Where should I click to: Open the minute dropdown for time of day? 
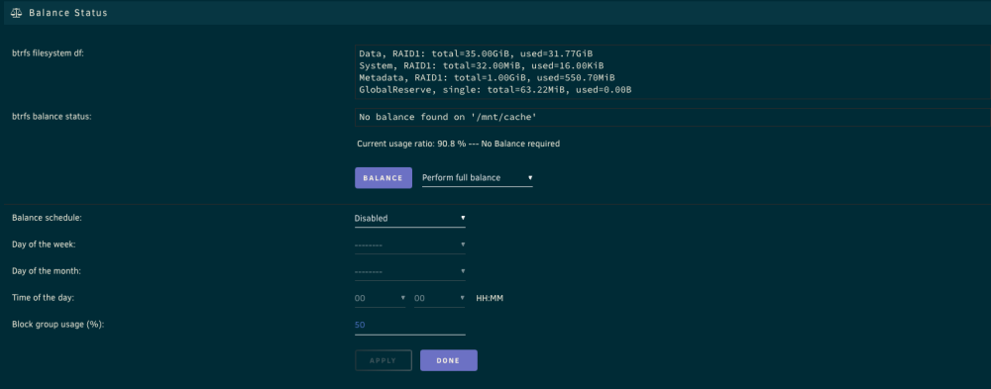pos(439,298)
